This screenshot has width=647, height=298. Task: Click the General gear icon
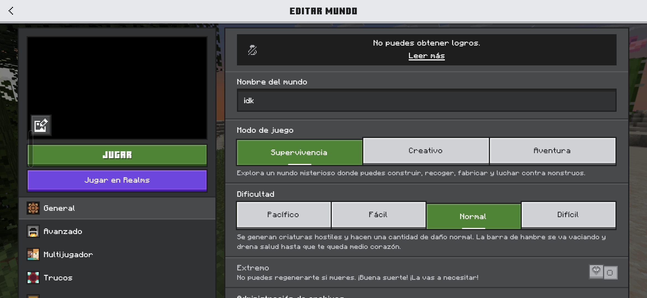[x=33, y=208]
